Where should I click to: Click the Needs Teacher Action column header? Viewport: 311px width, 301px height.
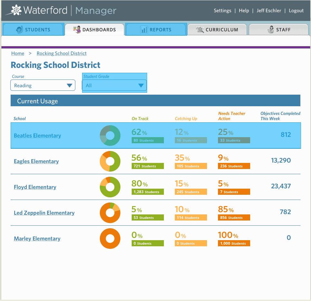[232, 116]
